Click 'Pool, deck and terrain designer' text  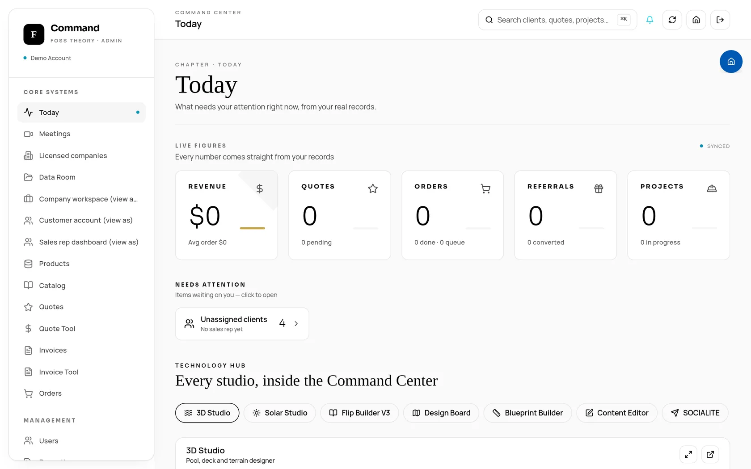point(230,461)
